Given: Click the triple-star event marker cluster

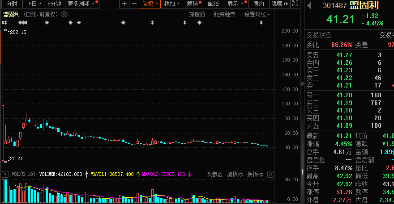Looking at the screenshot, I should [23, 23].
